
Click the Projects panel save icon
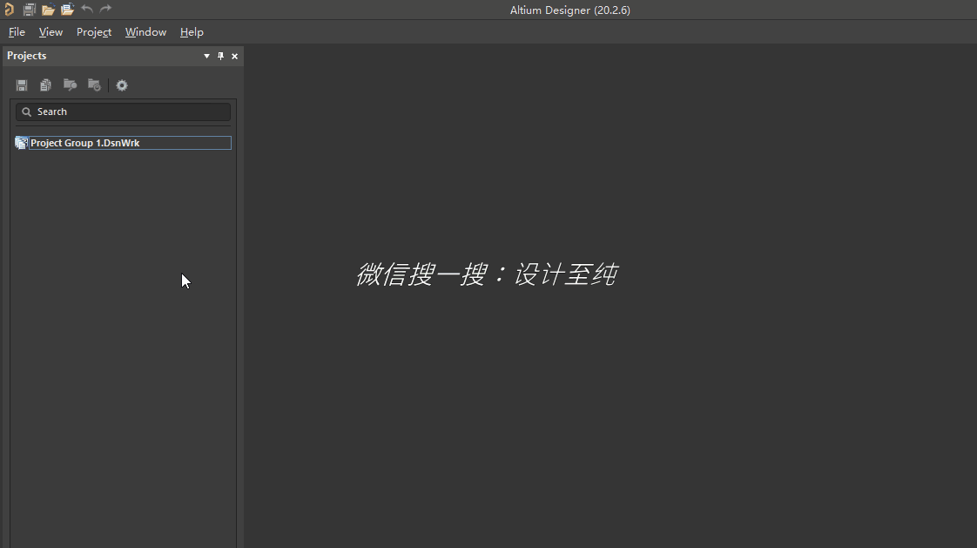pos(22,85)
